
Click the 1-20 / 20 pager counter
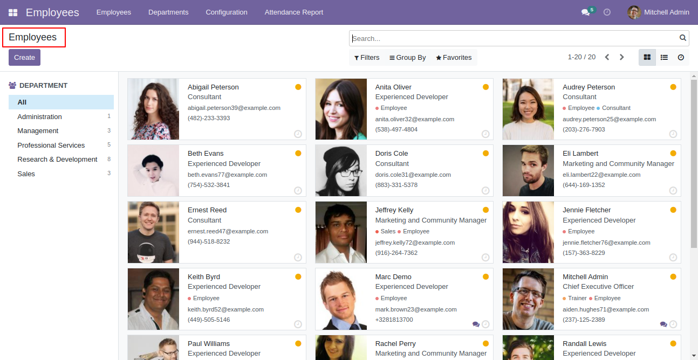(x=581, y=57)
